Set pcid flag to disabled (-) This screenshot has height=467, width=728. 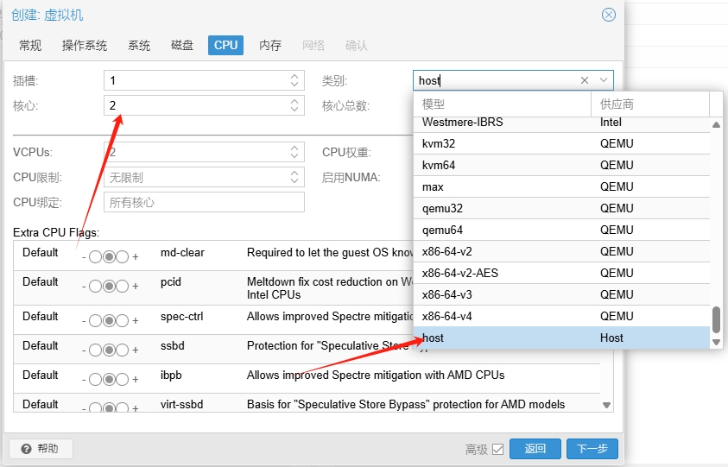tap(95, 287)
